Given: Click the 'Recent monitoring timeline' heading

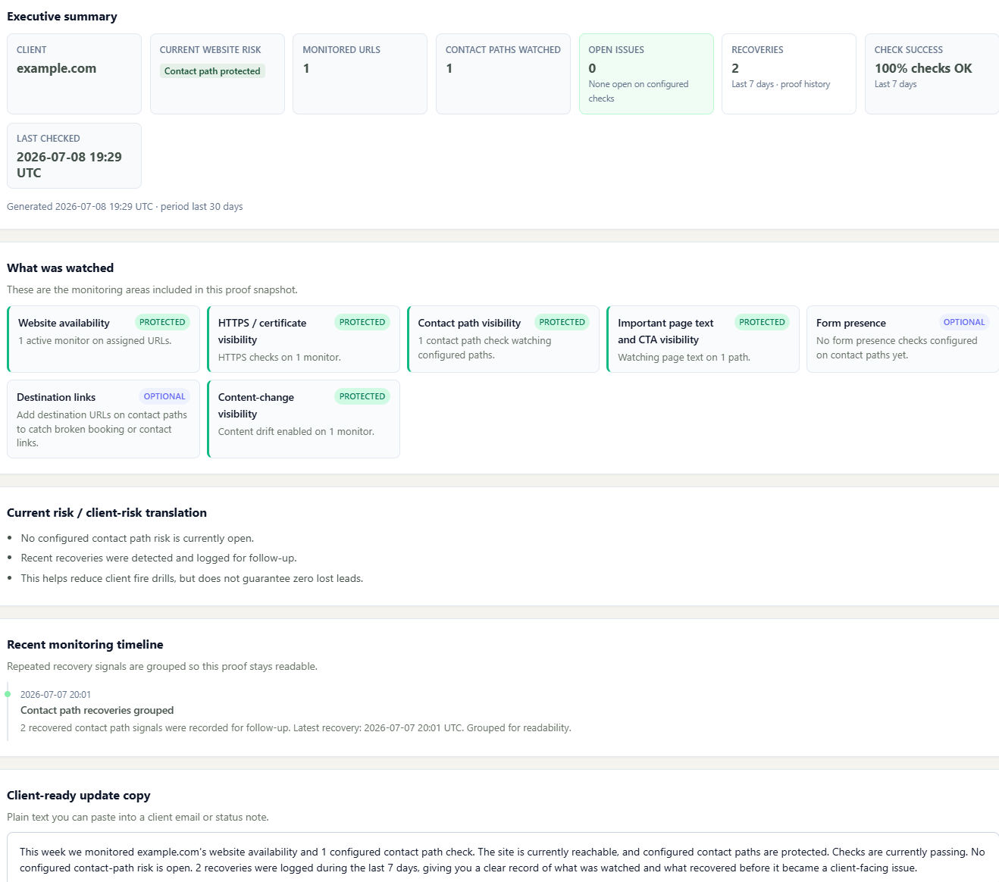Looking at the screenshot, I should pos(85,645).
